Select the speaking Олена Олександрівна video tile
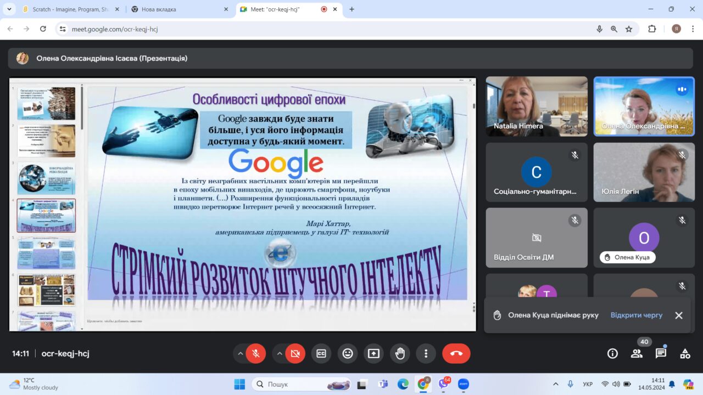Image resolution: width=703 pixels, height=395 pixels. click(644, 106)
